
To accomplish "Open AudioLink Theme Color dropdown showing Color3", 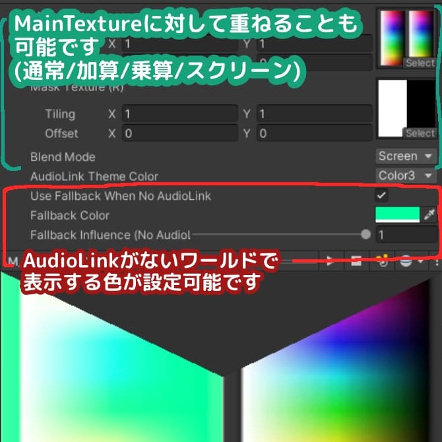I will (406, 175).
